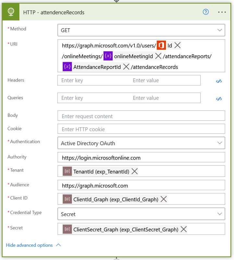Select the AttendanceReportId token label
234x260 pixels.
click(97, 67)
